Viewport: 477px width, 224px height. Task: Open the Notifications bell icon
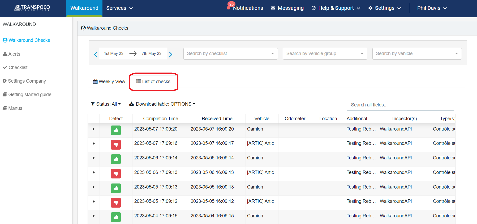pos(229,8)
